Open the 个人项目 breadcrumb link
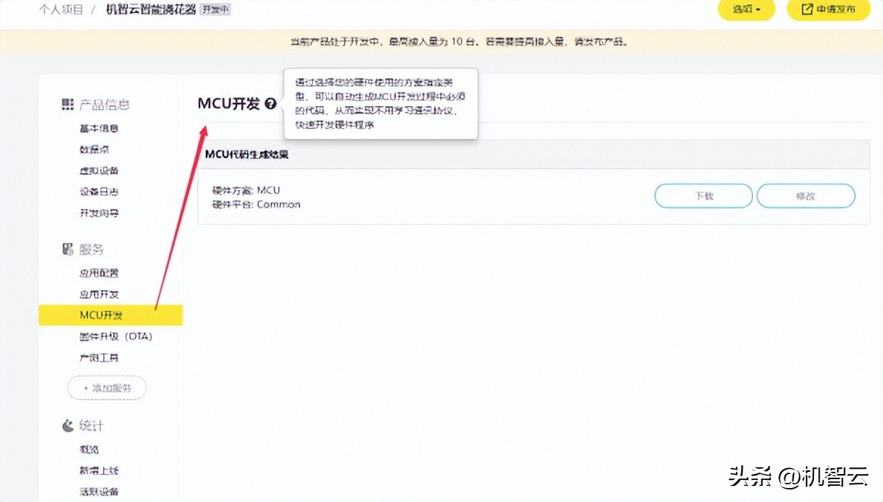This screenshot has width=883, height=502. click(x=60, y=10)
